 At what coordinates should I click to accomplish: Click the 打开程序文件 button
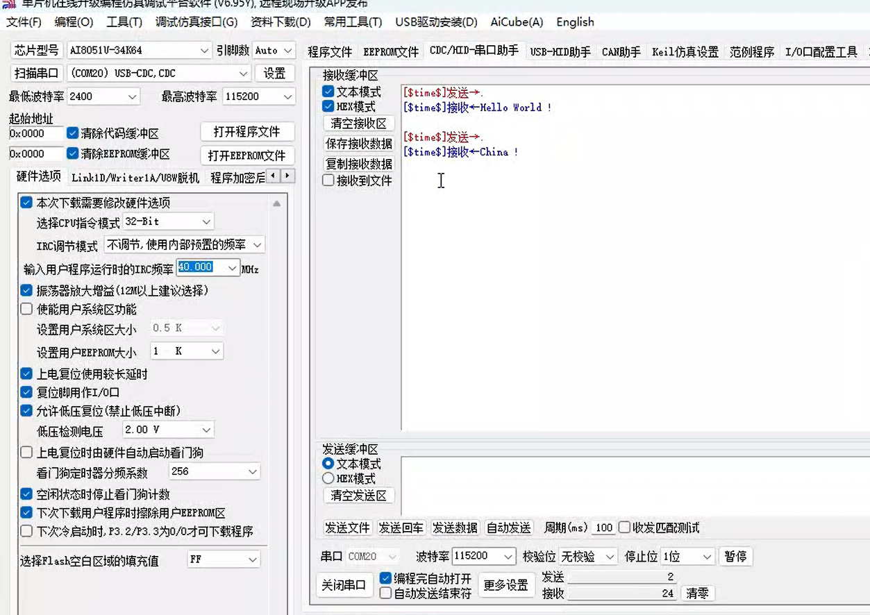246,131
